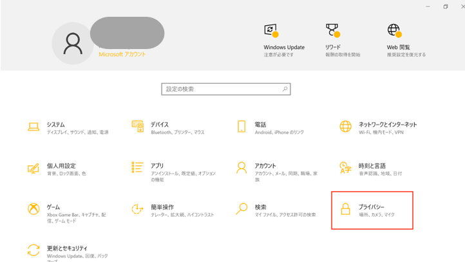This screenshot has height=262, width=465.
Task: Click the Windows Update status icon
Action: click(x=271, y=30)
